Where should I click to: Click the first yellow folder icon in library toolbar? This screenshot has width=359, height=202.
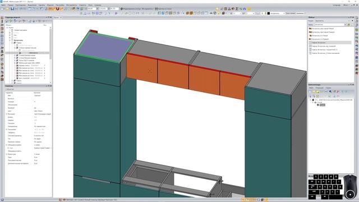(314, 91)
